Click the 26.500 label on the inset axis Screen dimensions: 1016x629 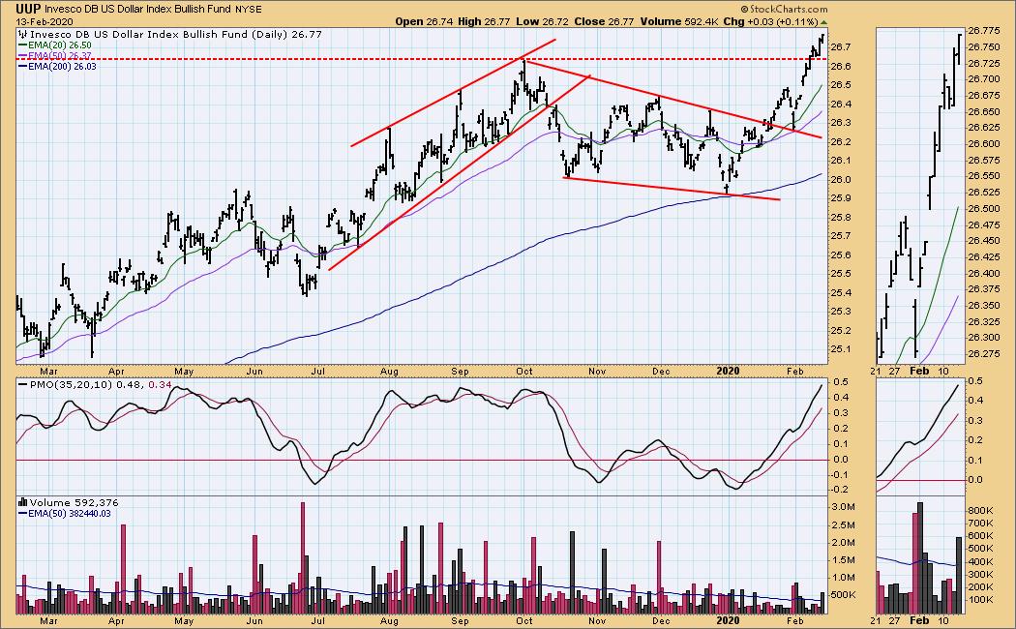point(983,209)
